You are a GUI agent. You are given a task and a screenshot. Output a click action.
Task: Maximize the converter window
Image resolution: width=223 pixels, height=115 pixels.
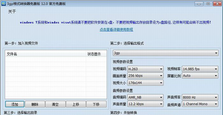208,4
